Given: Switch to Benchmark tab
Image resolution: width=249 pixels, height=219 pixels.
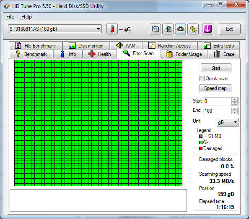Looking at the screenshot, I should coord(31,54).
